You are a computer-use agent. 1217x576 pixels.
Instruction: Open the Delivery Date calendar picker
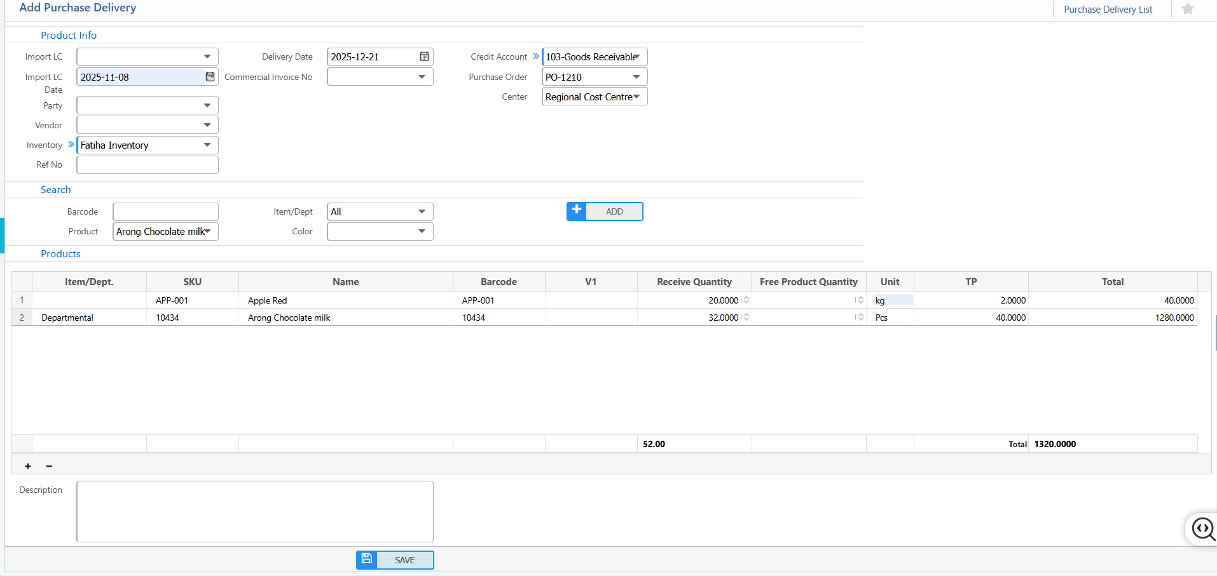click(x=424, y=57)
